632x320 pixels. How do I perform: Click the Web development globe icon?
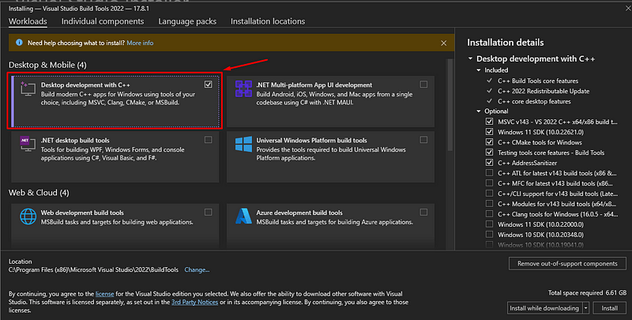pyautogui.click(x=28, y=216)
